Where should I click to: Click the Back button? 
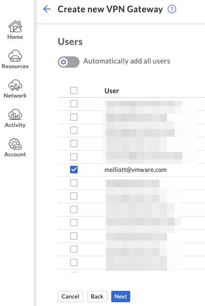(x=97, y=297)
